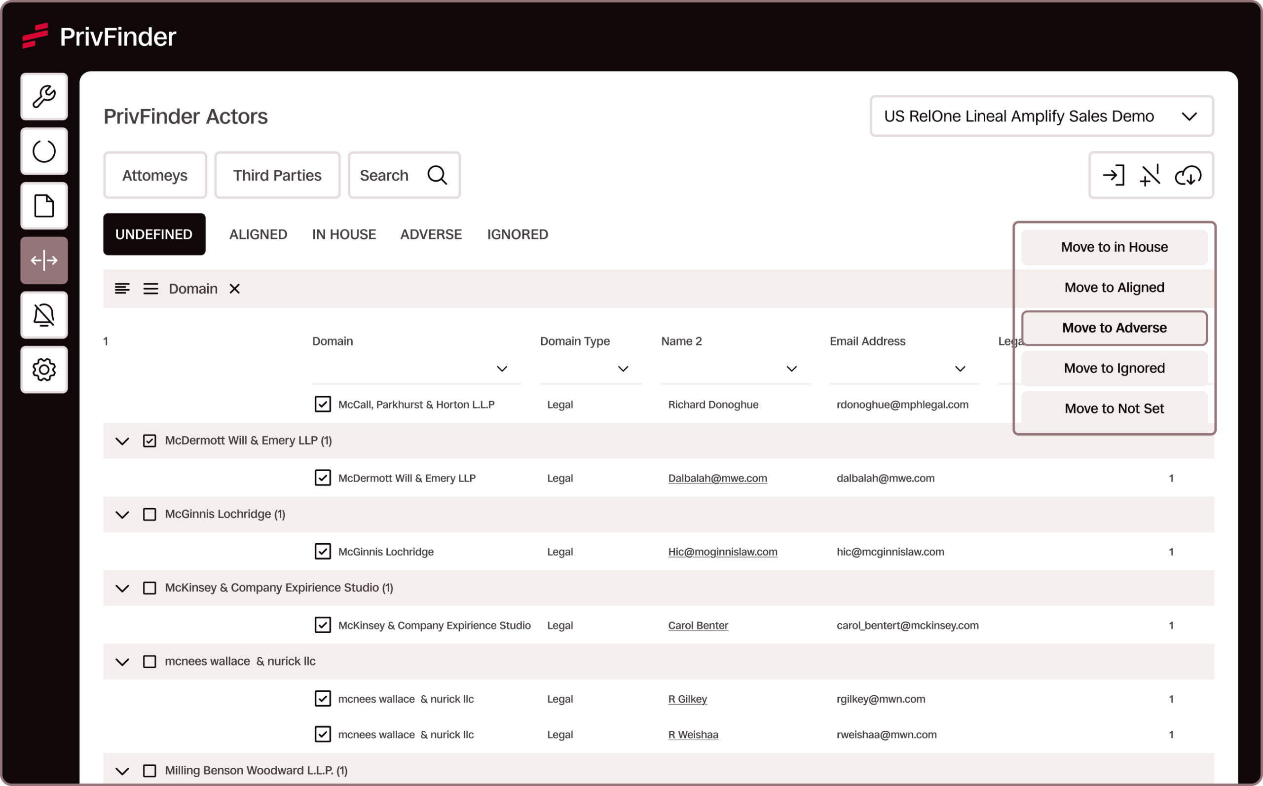
Task: Click the circular refresh sidebar icon
Action: (x=43, y=151)
